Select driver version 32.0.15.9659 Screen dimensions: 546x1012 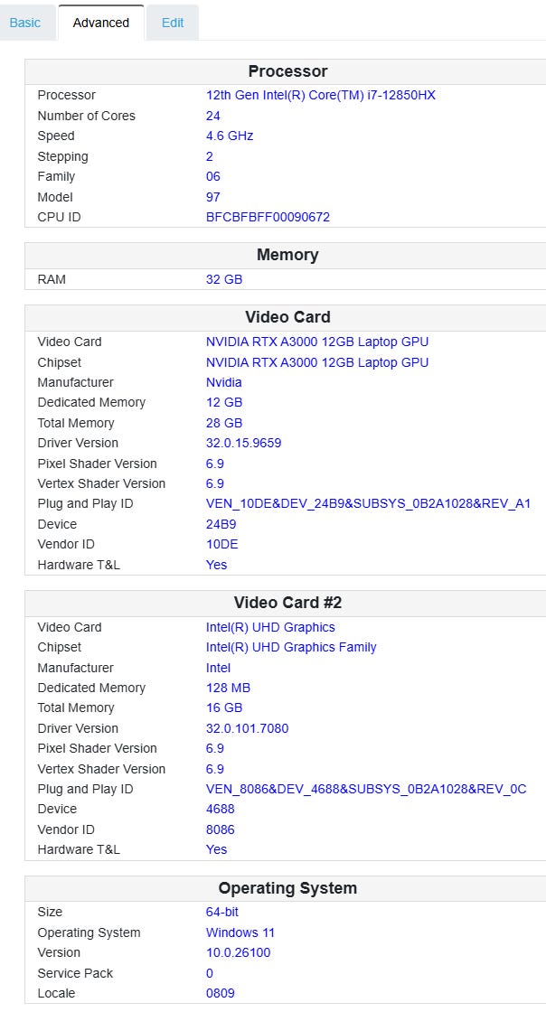pos(243,443)
